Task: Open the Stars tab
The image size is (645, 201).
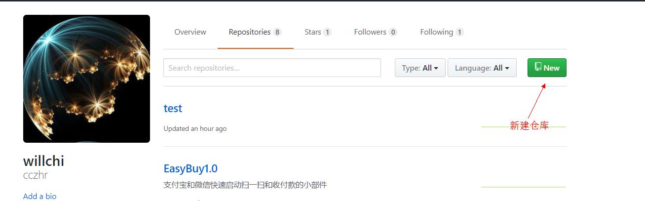Action: point(318,32)
